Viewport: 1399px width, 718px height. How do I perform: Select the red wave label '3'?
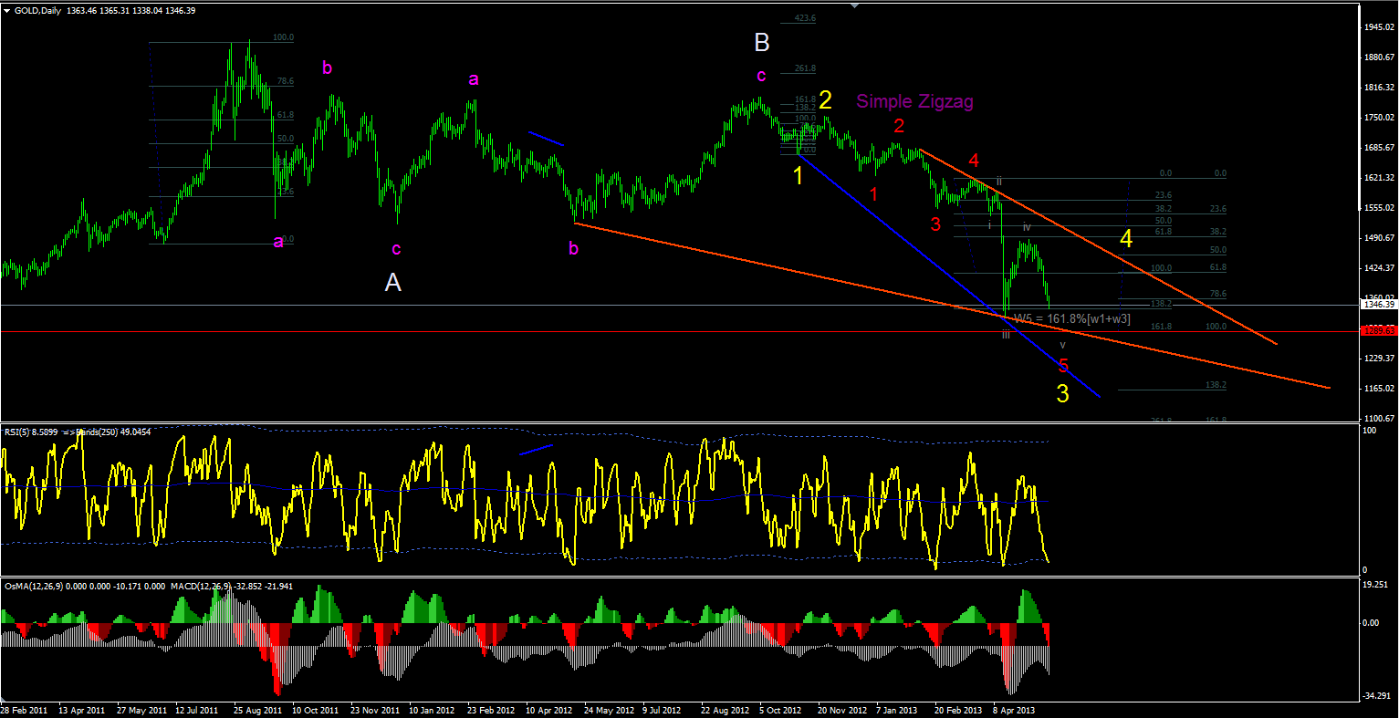935,224
